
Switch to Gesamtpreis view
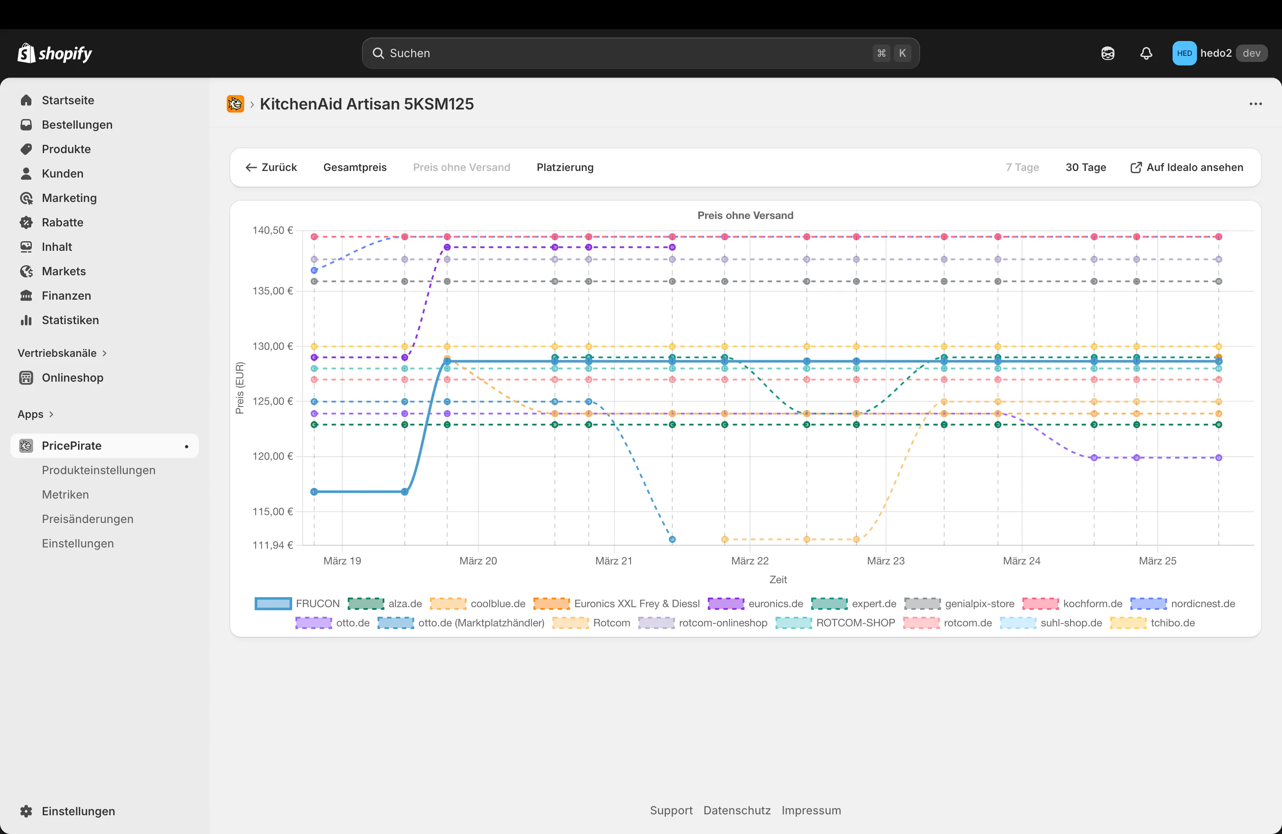click(x=355, y=167)
